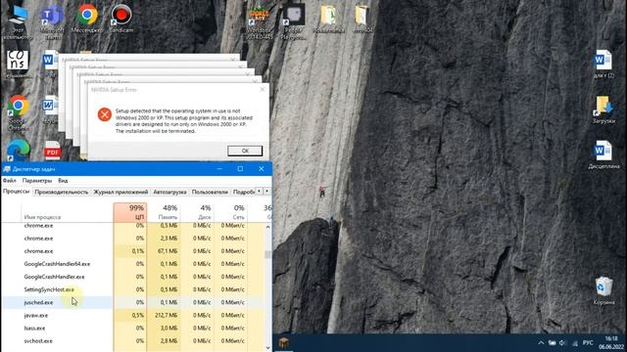Viewport: 627px width, 352px height.
Task: Select the javaw.exe process row
Action: 133,315
